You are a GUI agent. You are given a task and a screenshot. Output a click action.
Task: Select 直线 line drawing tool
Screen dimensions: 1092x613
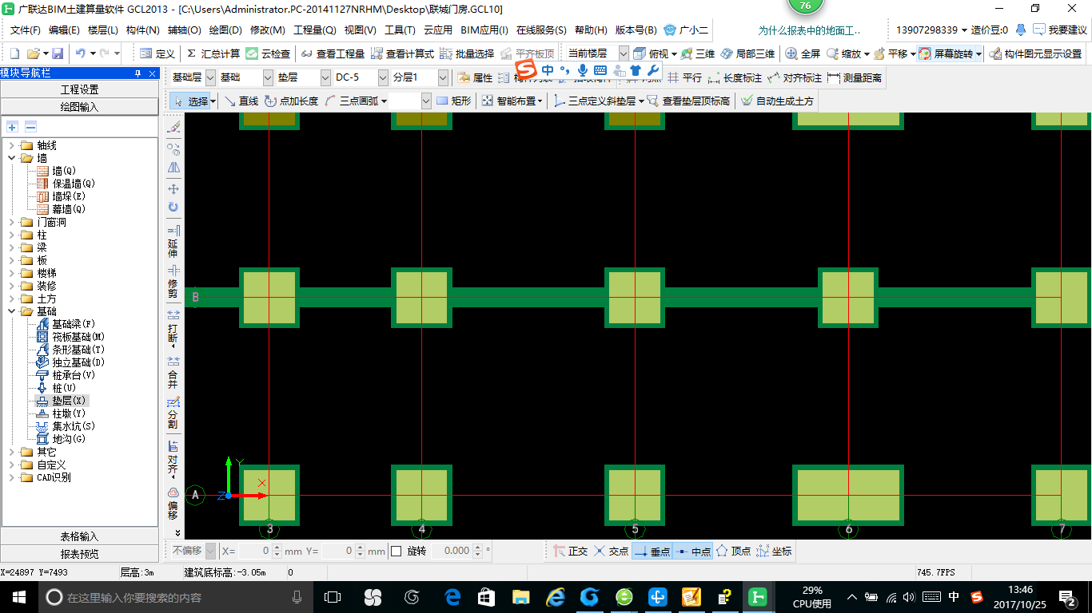coord(241,101)
